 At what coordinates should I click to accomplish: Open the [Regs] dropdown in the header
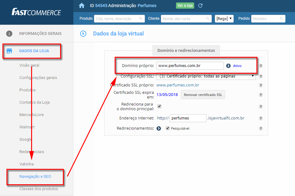[x=224, y=19]
